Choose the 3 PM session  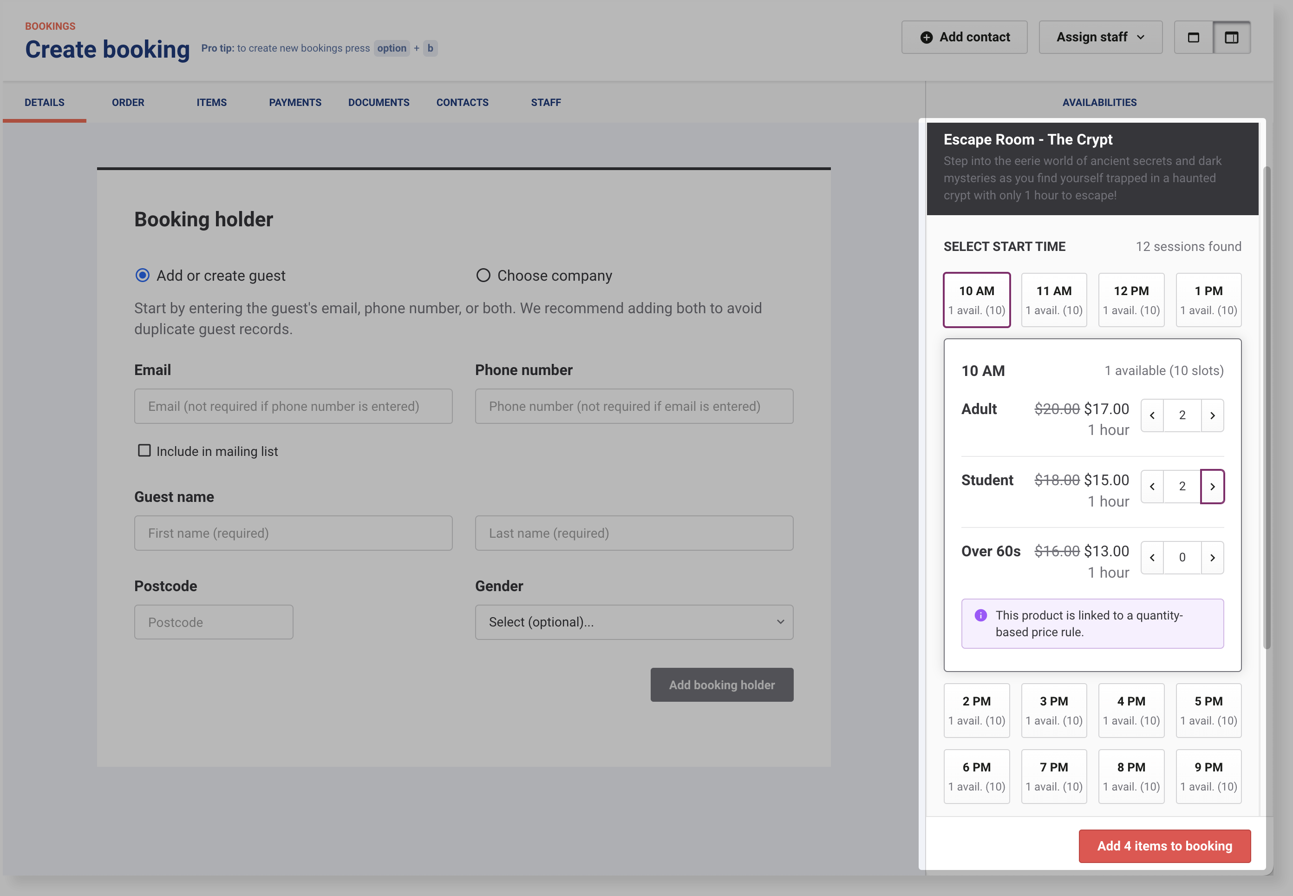(x=1053, y=710)
